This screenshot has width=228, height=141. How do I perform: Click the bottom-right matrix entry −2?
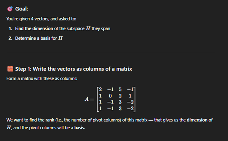click(x=130, y=108)
